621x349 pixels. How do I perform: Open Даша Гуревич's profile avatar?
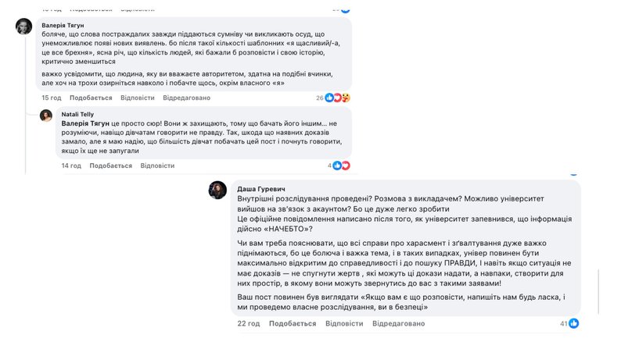217,189
